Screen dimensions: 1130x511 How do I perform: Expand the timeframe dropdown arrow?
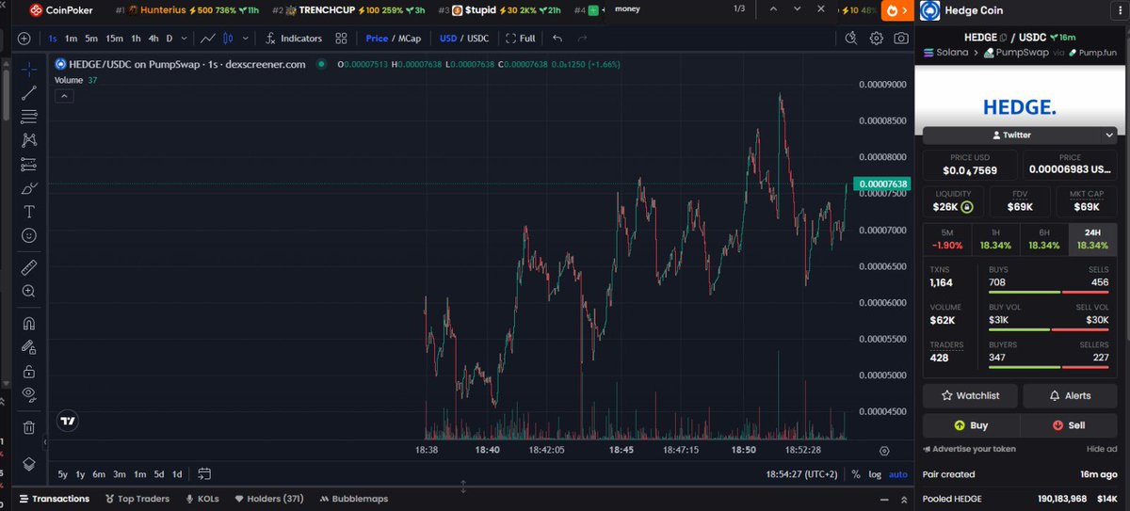pos(184,39)
